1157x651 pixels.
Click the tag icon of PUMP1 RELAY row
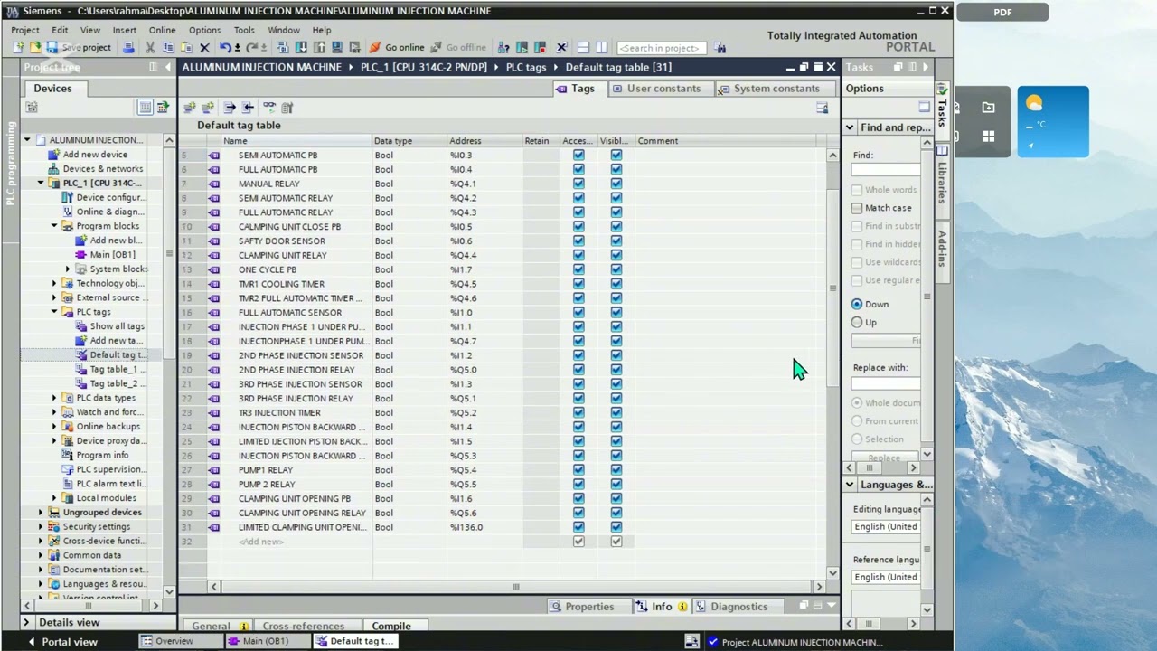coord(214,470)
